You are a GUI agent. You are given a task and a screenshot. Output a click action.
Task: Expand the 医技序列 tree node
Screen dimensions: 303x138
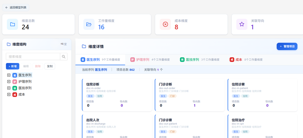pos(9,88)
